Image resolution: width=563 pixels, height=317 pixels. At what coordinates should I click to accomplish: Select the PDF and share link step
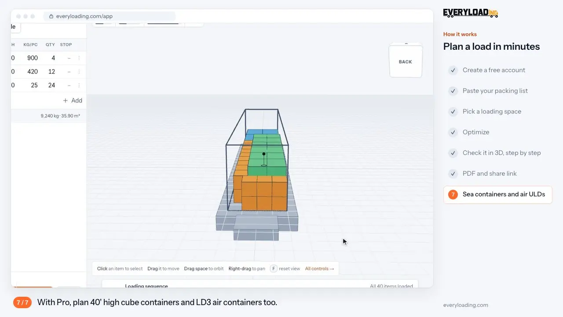pos(490,173)
